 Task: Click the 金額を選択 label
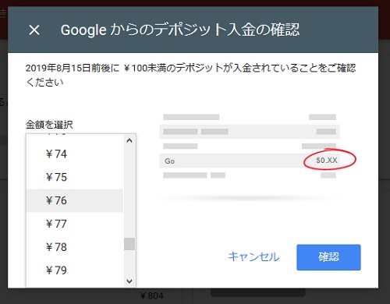[x=49, y=125]
